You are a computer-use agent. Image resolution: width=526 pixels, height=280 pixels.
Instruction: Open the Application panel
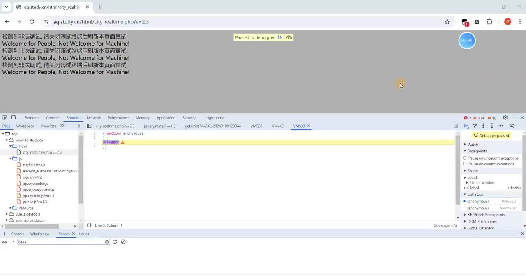tap(166, 118)
